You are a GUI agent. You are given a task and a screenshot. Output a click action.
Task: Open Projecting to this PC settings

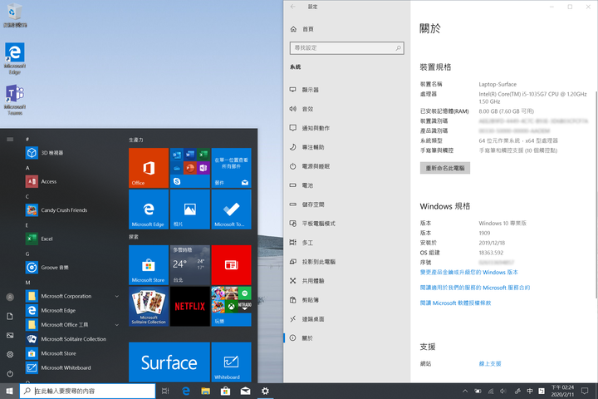coord(347,262)
